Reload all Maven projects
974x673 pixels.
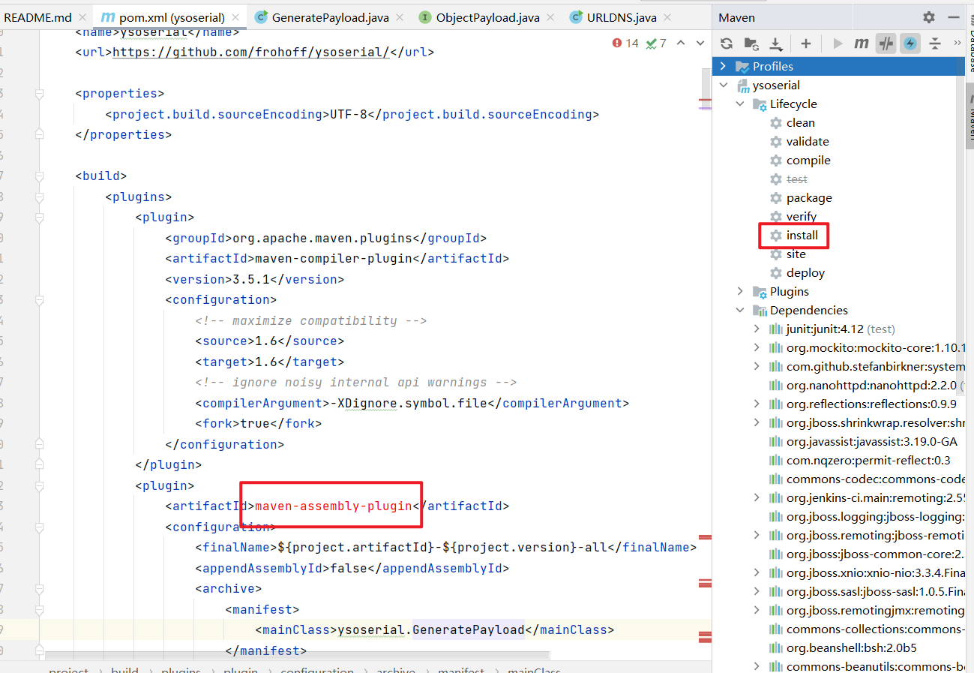click(726, 44)
